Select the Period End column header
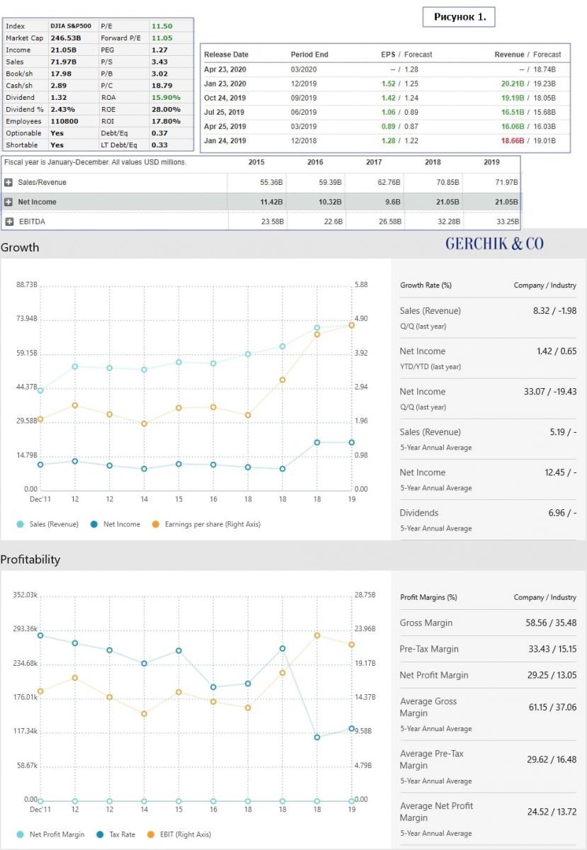Image resolution: width=587 pixels, height=850 pixels. pyautogui.click(x=309, y=55)
